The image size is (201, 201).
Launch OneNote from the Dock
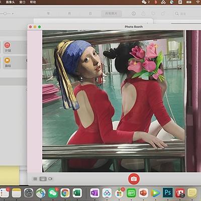tap(94, 193)
